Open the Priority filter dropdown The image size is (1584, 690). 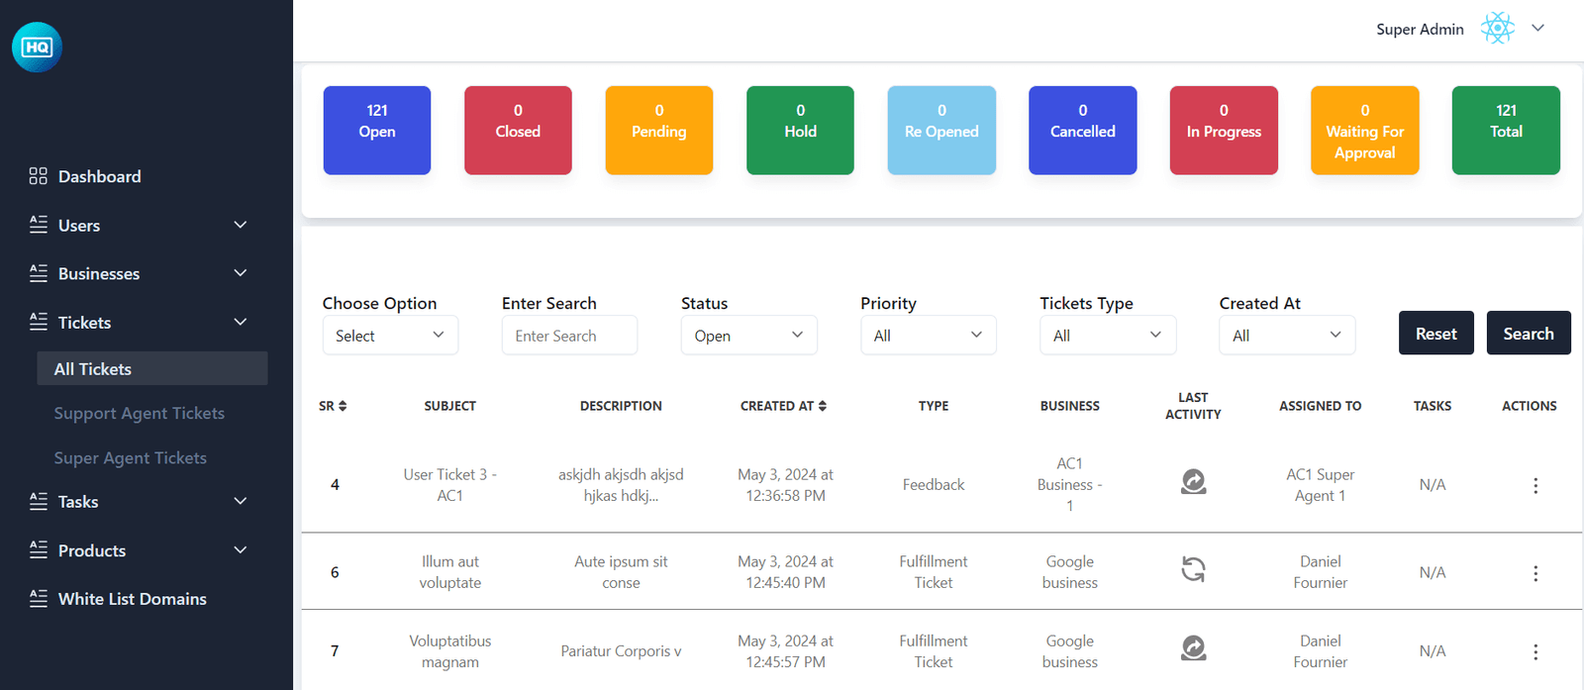tap(928, 336)
